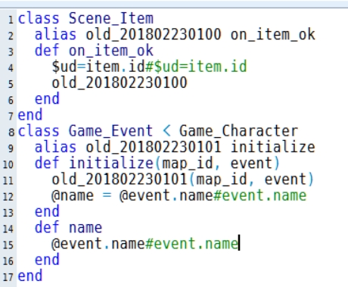Click the green comment '#event.name' on line 15
Screen dimensions: 348x287
click(192, 244)
